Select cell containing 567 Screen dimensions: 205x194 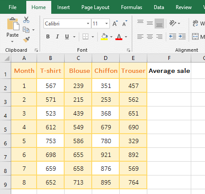[x=50, y=86]
